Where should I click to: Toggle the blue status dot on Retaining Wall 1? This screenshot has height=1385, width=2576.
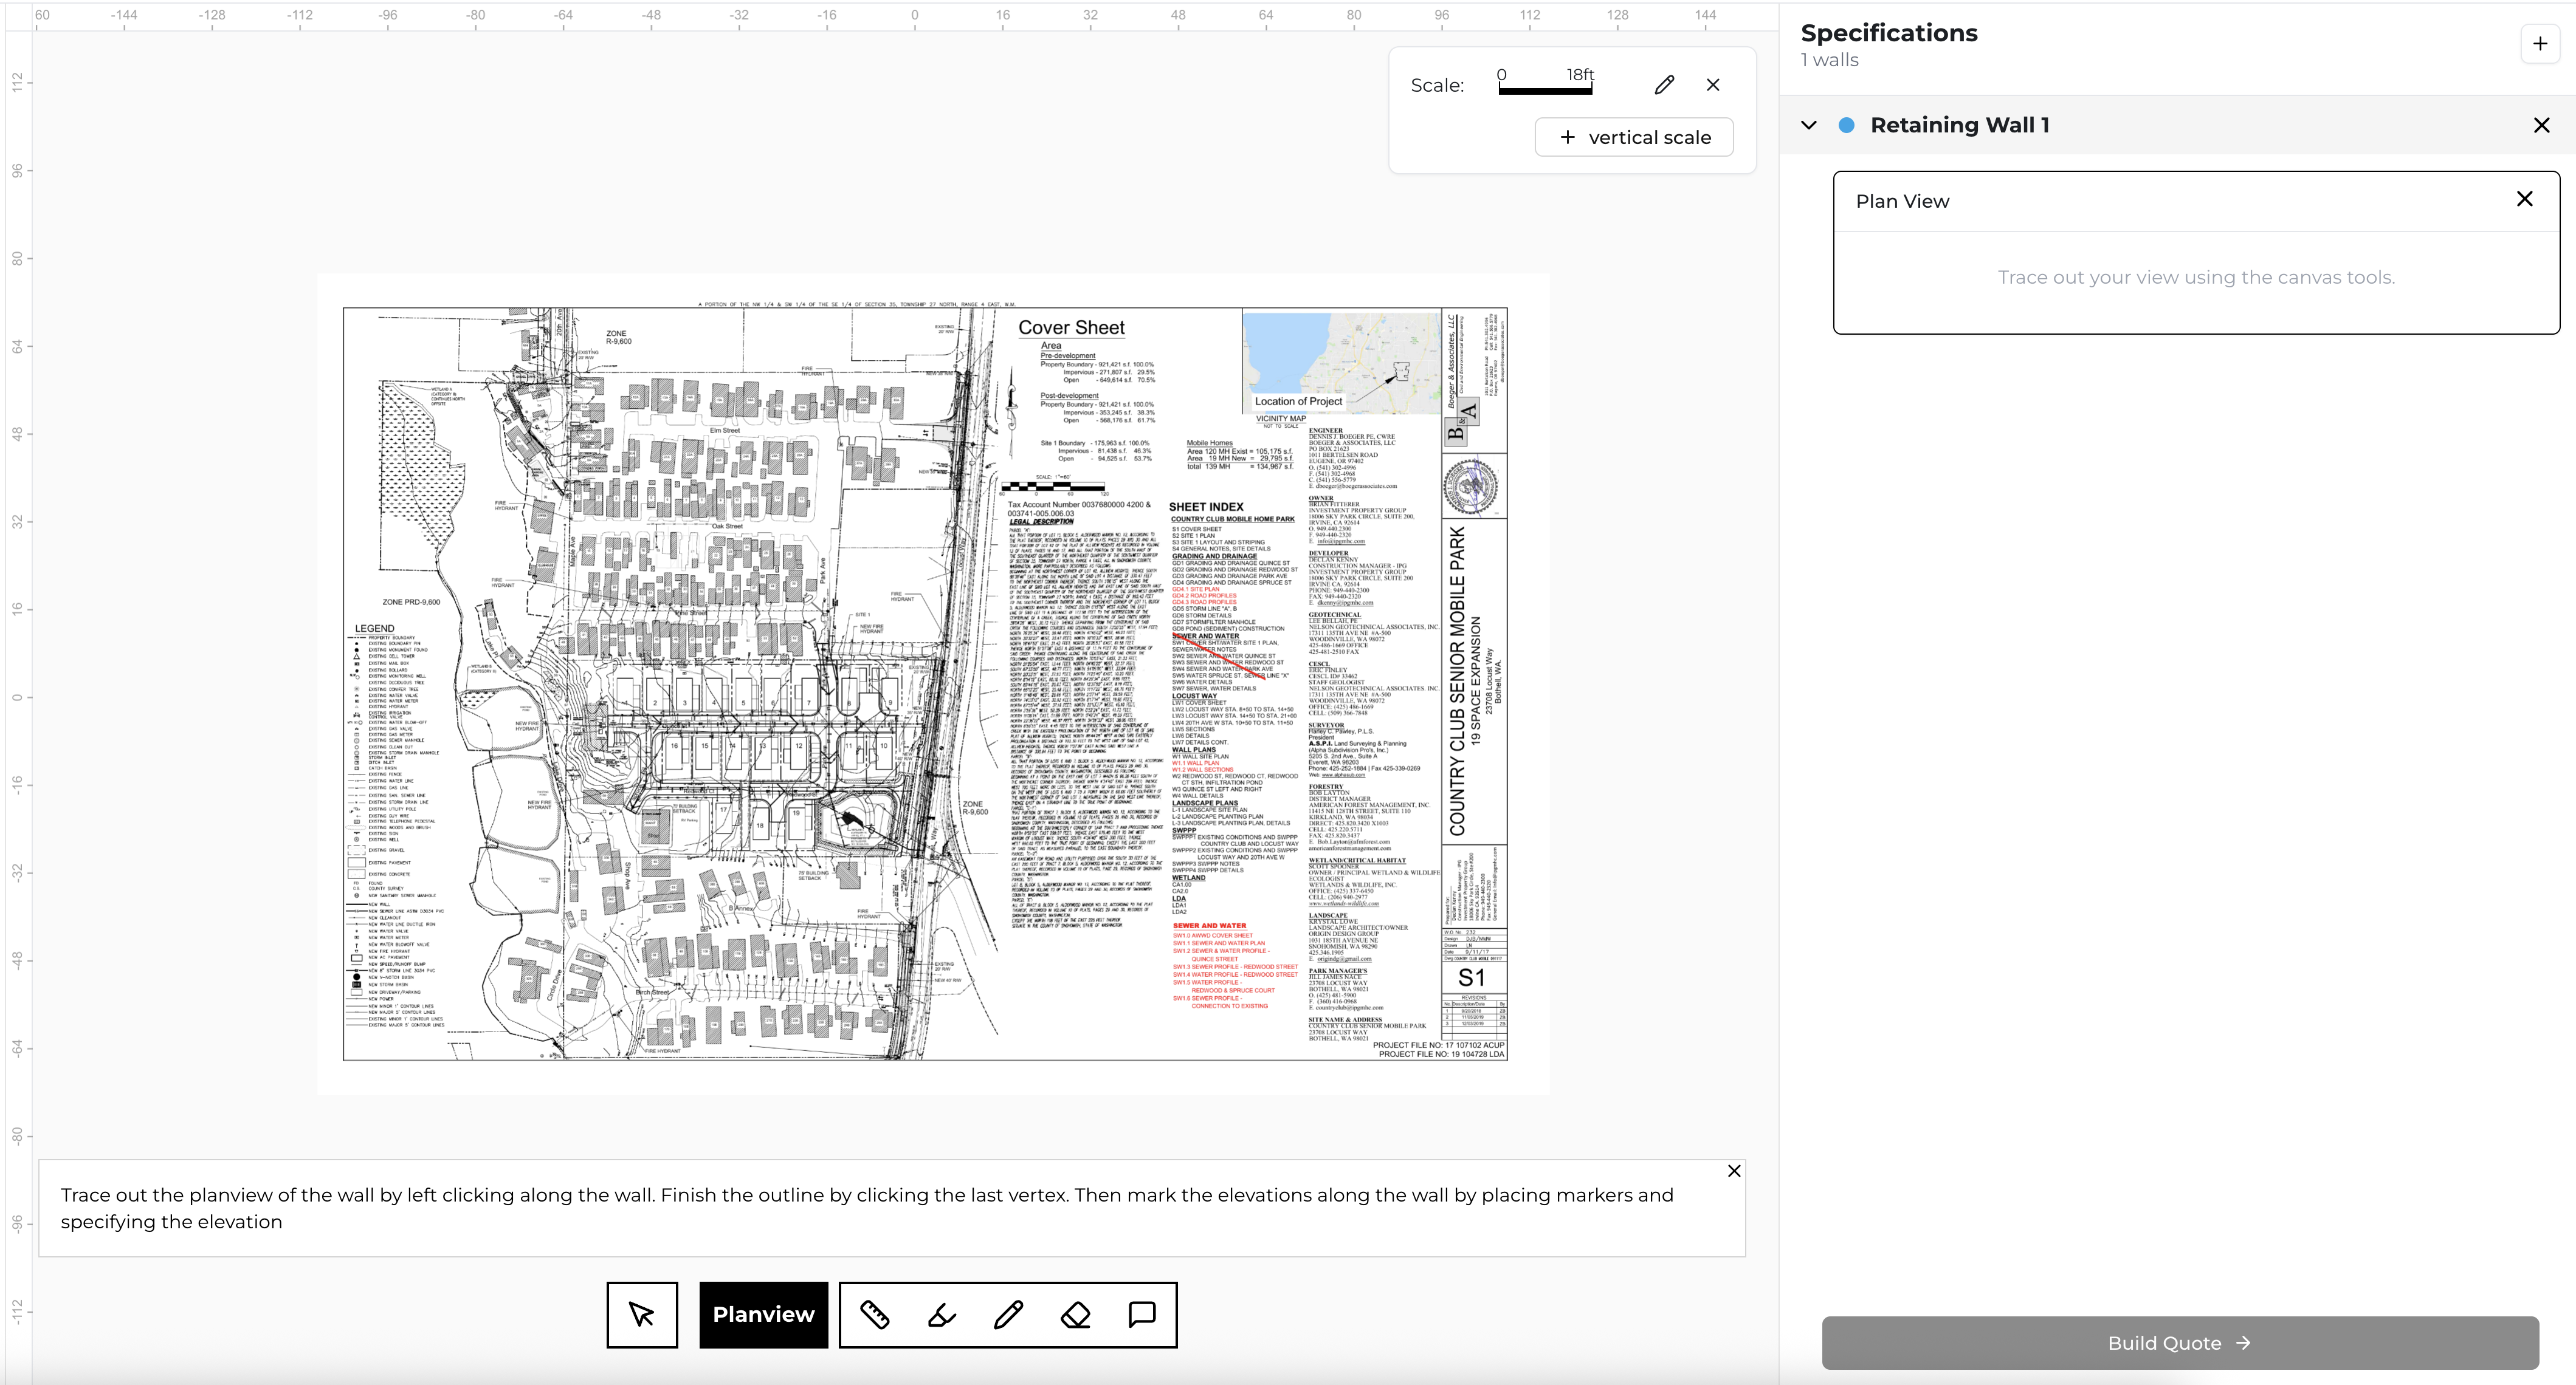pos(1847,125)
